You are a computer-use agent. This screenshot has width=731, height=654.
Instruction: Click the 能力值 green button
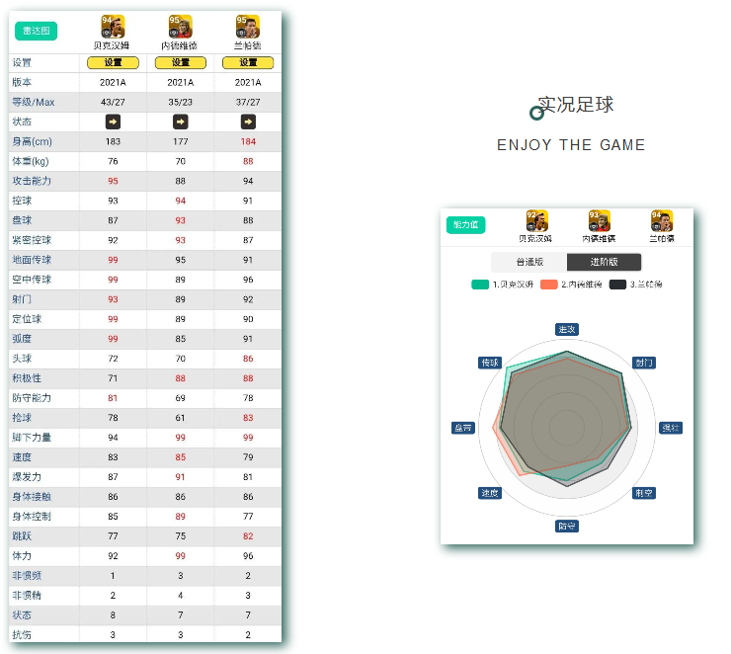(465, 224)
